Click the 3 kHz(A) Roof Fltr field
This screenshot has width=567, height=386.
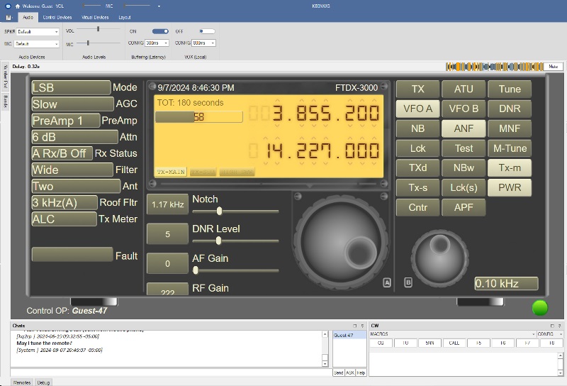pyautogui.click(x=64, y=203)
